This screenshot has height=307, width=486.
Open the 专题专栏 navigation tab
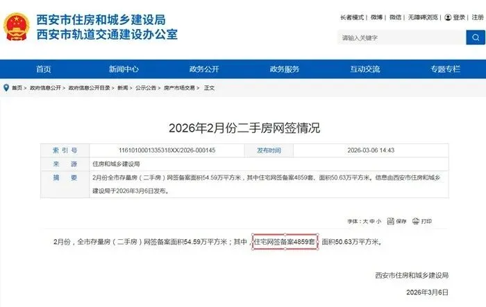click(446, 69)
